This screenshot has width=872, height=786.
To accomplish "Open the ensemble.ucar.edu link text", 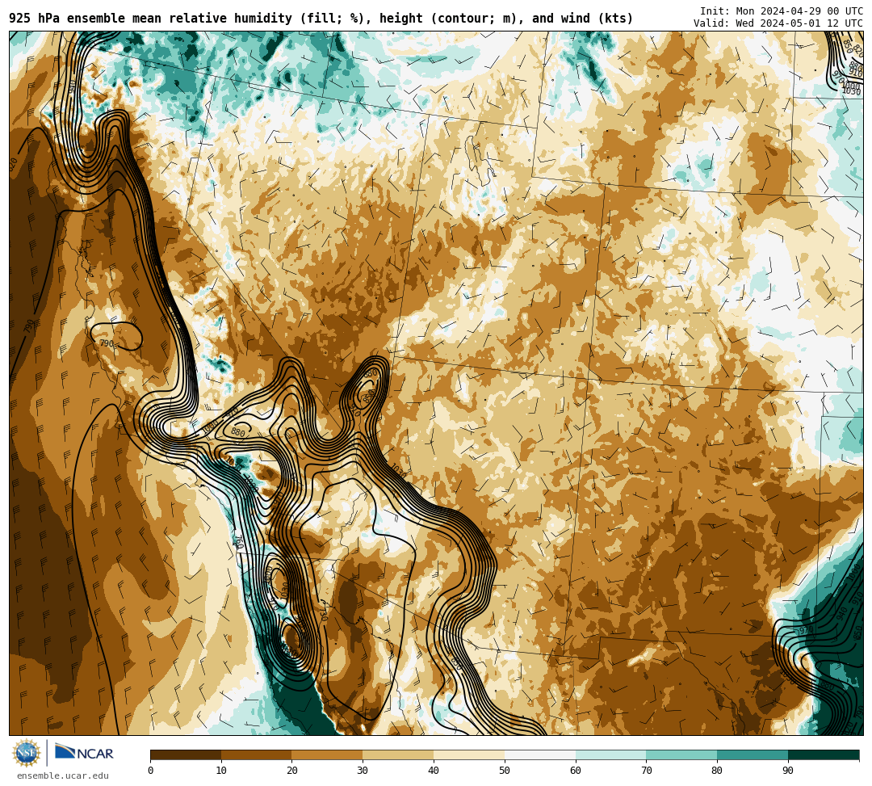I will tap(63, 775).
